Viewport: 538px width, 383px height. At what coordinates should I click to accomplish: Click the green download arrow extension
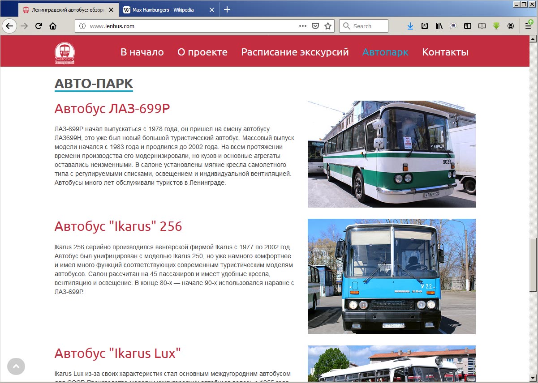pyautogui.click(x=496, y=26)
